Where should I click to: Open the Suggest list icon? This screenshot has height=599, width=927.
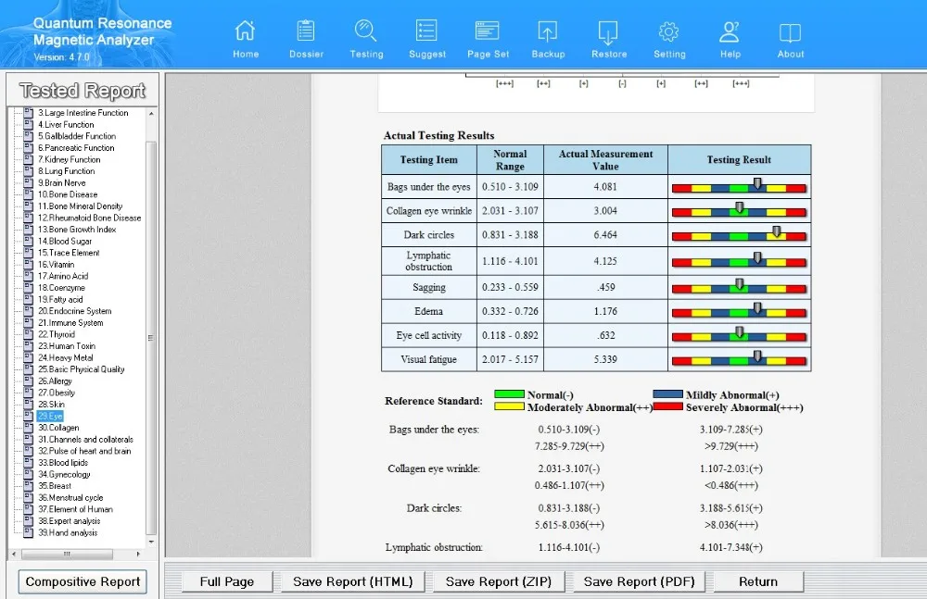click(x=426, y=32)
